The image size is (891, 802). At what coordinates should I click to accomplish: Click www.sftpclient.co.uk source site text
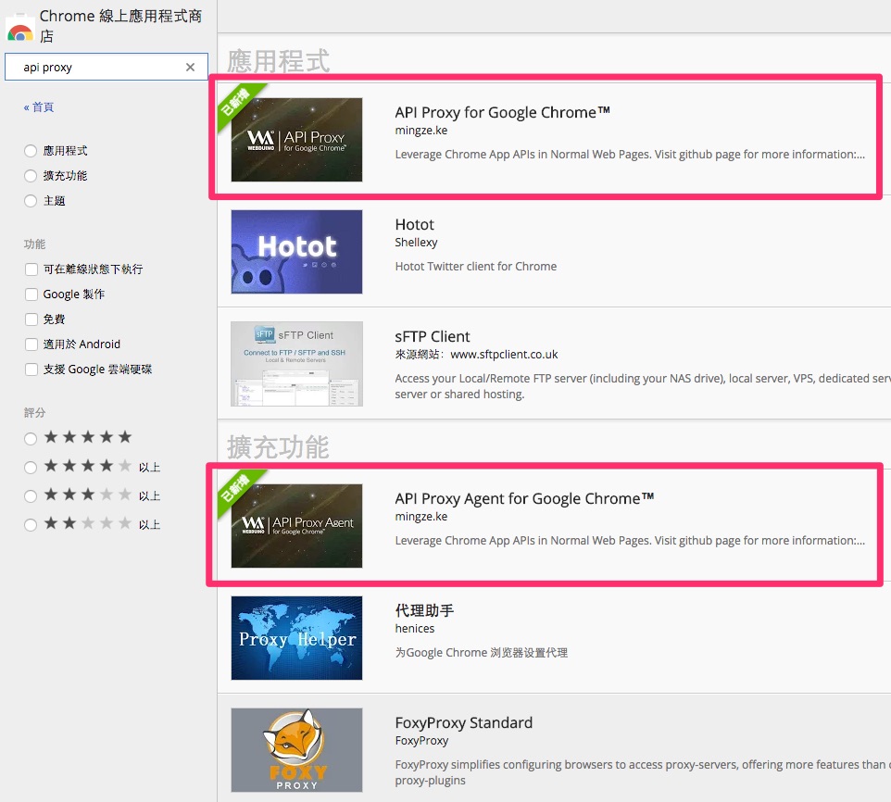(x=504, y=355)
